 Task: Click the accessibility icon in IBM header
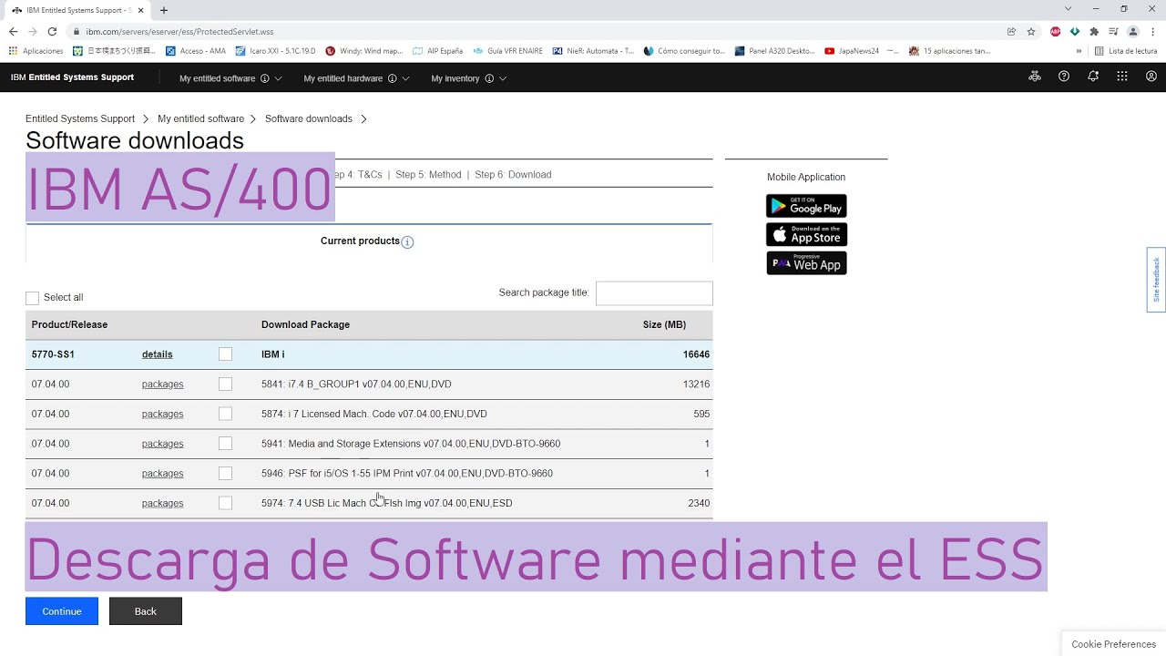tap(1035, 77)
